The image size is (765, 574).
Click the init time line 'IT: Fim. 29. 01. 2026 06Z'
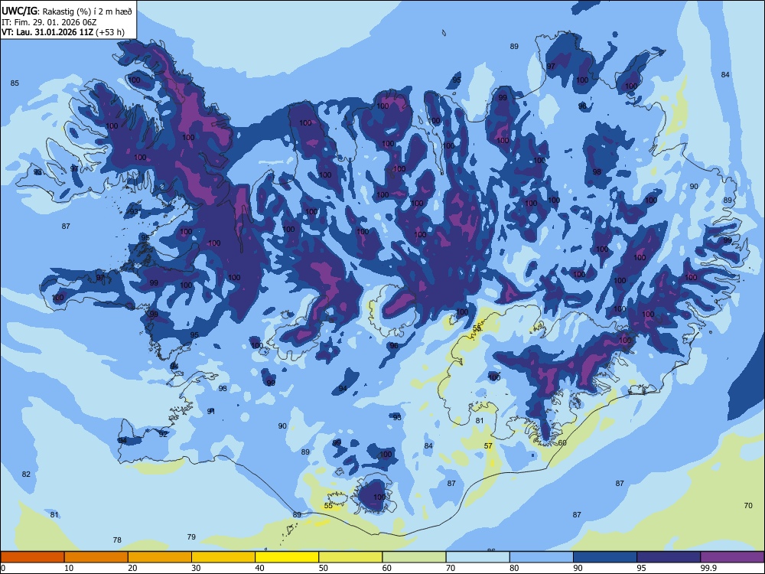[x=49, y=22]
